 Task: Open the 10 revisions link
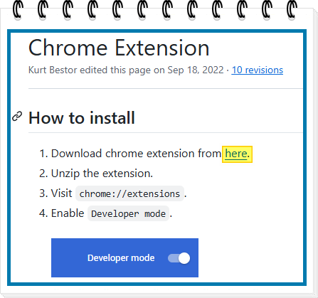[x=257, y=70]
